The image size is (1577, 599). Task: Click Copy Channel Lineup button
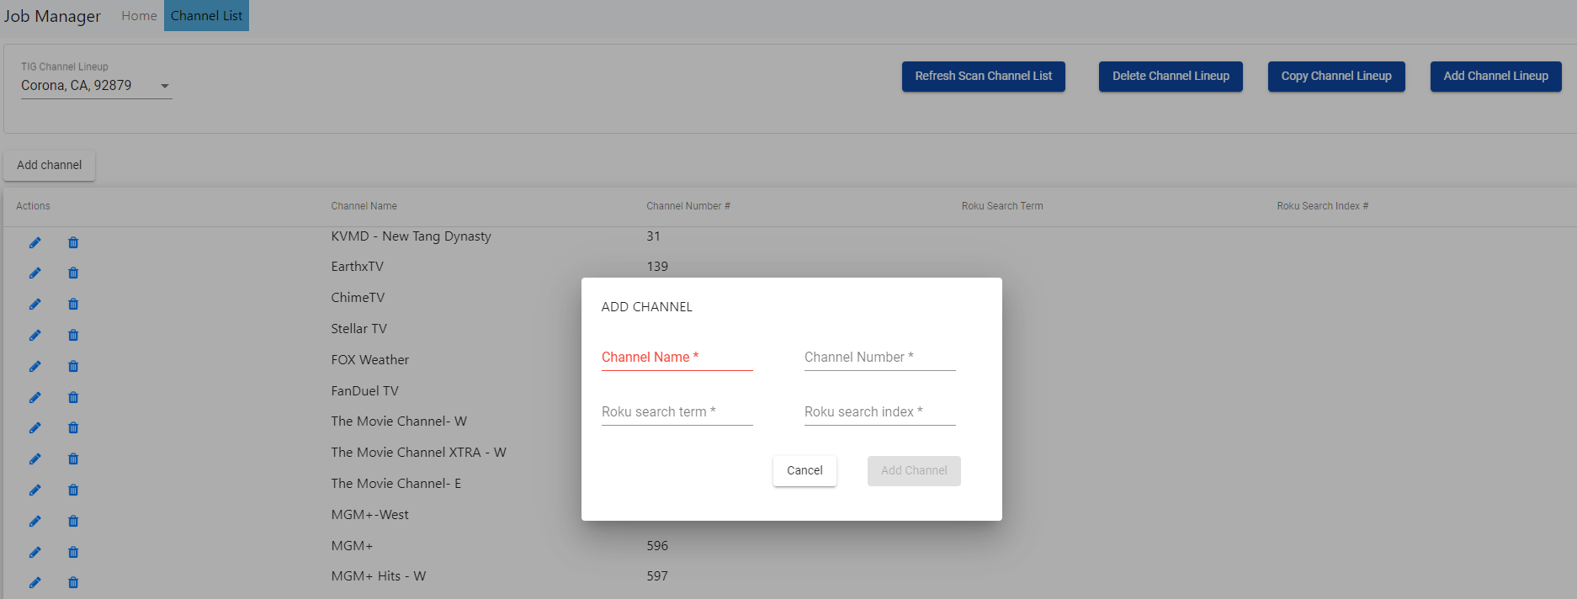point(1336,76)
